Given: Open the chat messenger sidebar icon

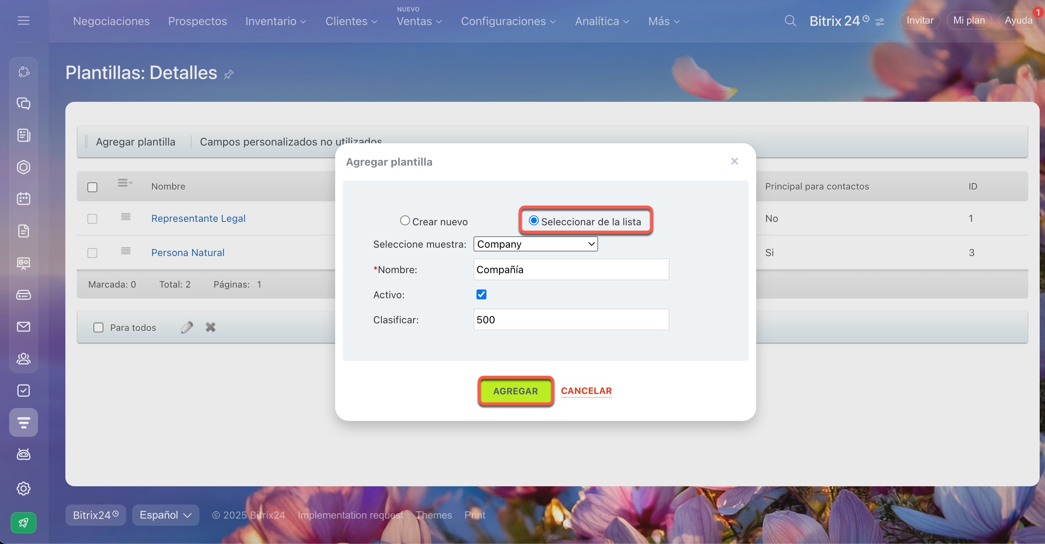Looking at the screenshot, I should [24, 103].
